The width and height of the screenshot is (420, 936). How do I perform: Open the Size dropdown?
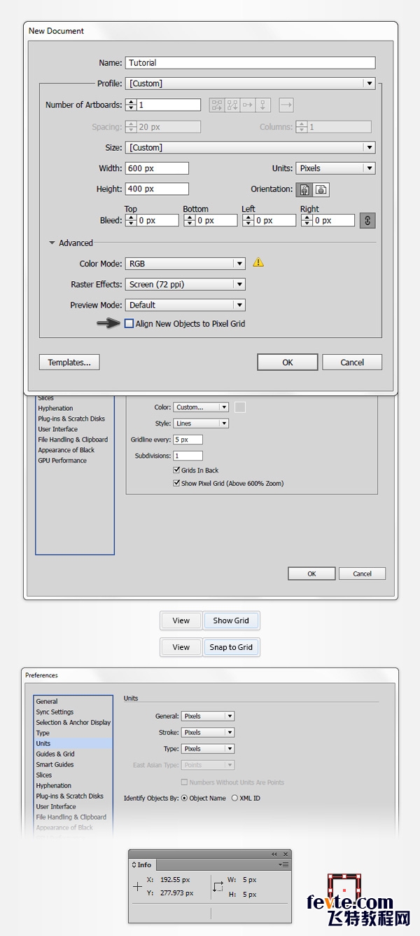click(x=251, y=148)
